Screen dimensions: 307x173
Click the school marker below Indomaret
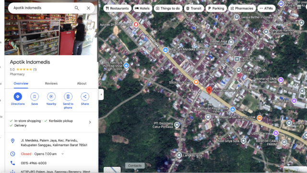coord(208,117)
